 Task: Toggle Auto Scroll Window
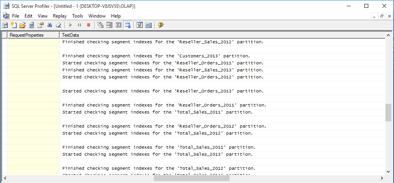coord(128,25)
